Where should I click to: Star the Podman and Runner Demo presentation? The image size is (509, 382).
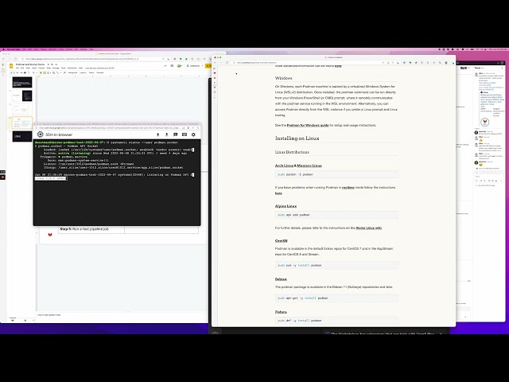click(49, 64)
